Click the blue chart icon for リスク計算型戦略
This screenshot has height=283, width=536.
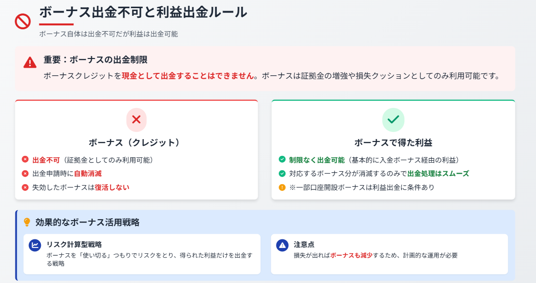35,245
